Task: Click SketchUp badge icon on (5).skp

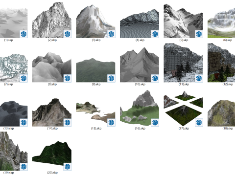Action: (x=199, y=34)
